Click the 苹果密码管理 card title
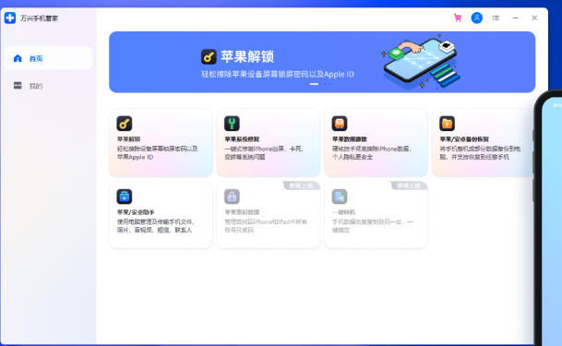 pos(242,212)
